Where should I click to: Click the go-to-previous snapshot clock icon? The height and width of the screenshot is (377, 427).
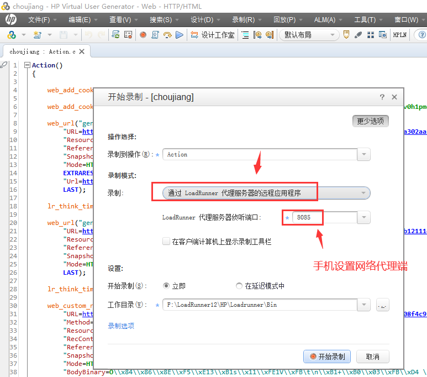click(x=257, y=35)
